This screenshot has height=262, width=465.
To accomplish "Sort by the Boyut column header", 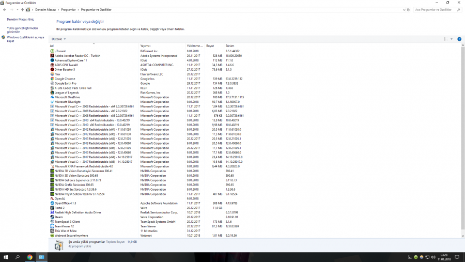I will 214,45.
